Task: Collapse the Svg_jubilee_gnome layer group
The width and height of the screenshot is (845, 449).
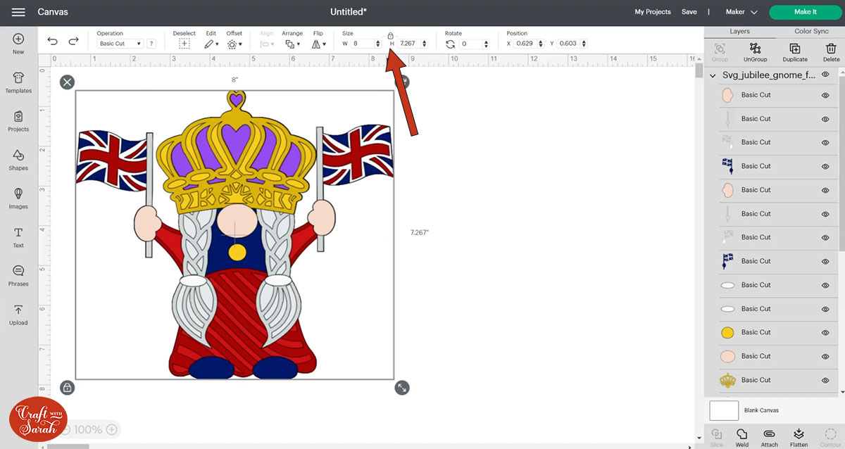Action: pyautogui.click(x=713, y=75)
